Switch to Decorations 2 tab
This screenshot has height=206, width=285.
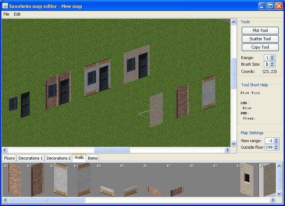(x=59, y=158)
